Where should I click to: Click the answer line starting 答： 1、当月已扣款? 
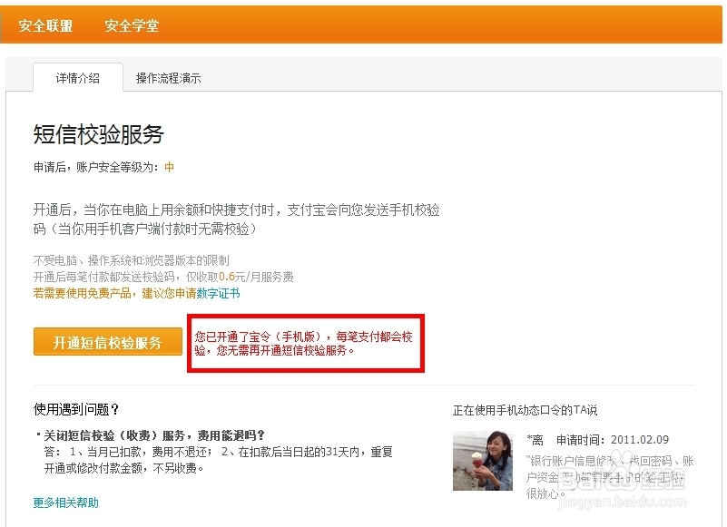click(x=219, y=460)
